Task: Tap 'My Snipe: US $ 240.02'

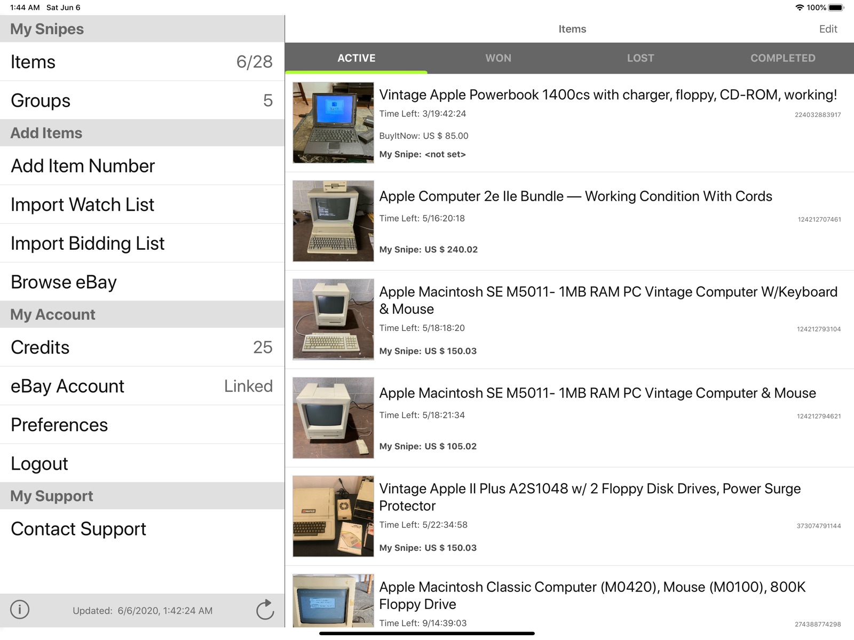Action: [x=428, y=249]
